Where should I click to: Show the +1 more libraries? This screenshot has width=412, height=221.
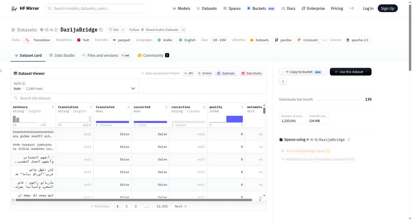point(324,40)
